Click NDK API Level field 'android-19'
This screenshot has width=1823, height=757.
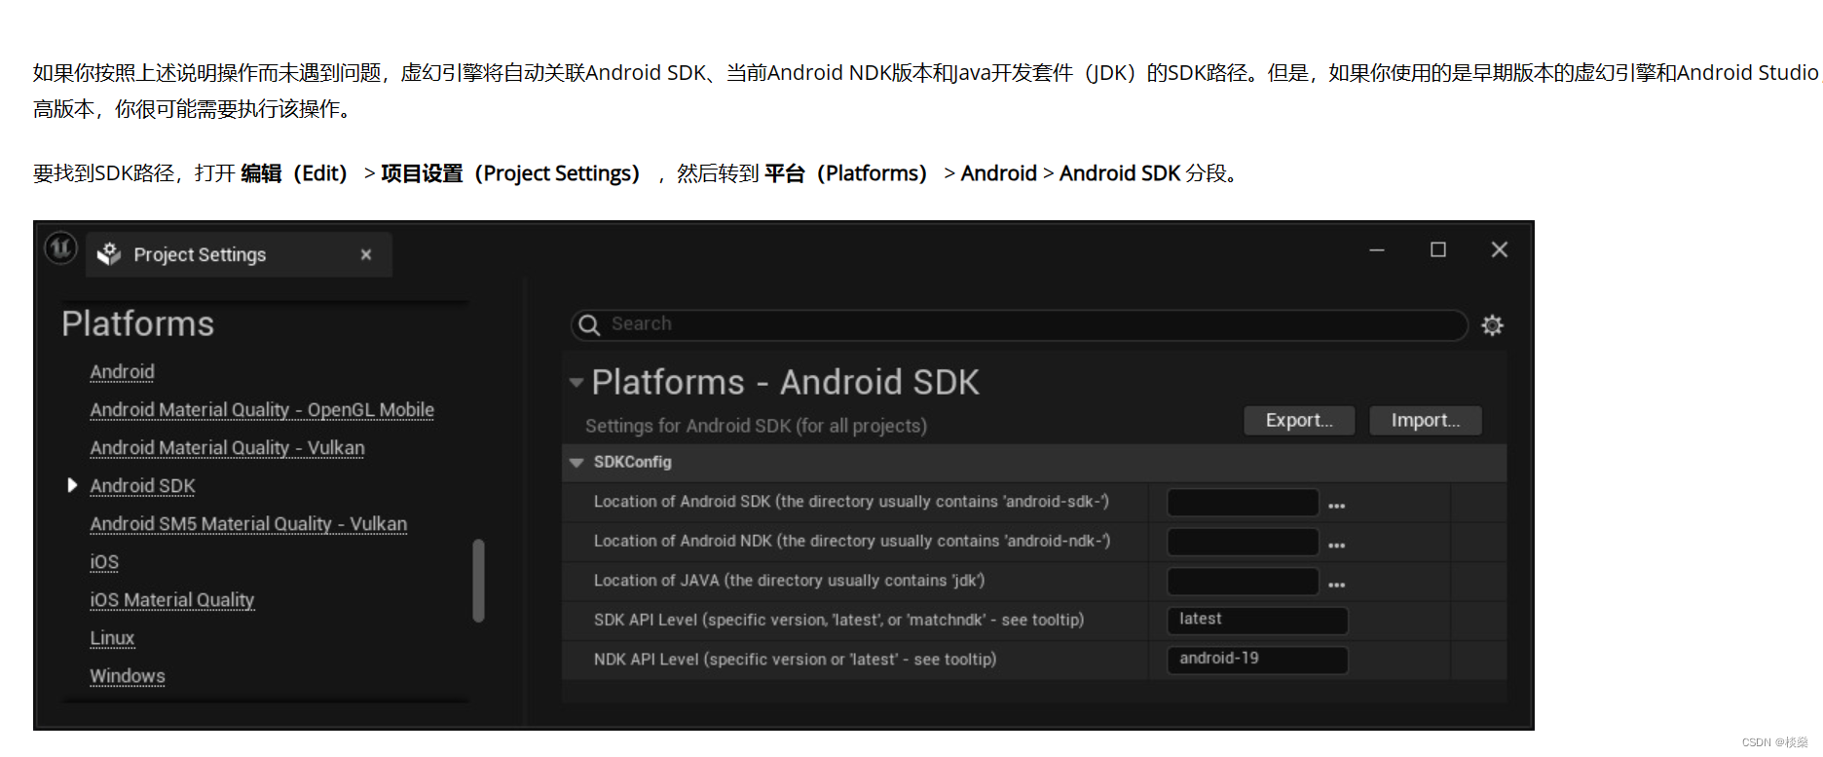pyautogui.click(x=1257, y=660)
